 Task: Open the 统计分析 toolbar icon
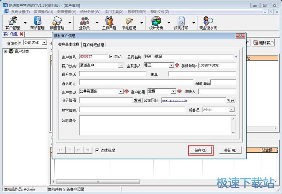156,23
